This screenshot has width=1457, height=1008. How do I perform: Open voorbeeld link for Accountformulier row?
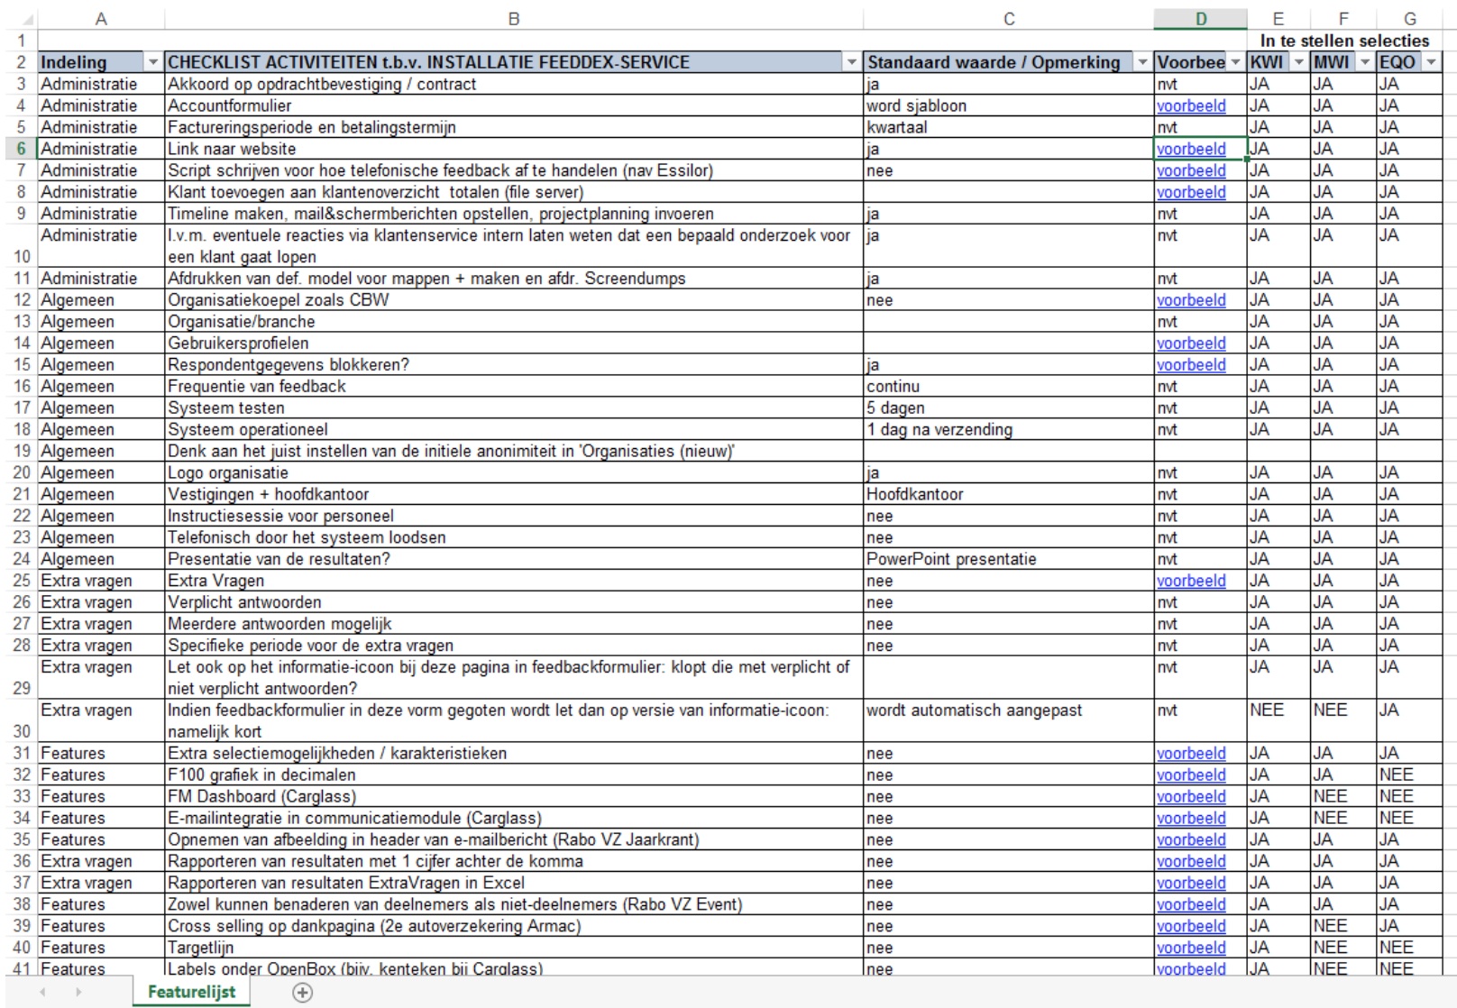1190,105
